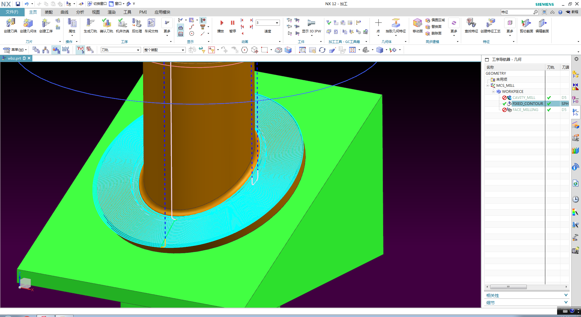Open the 文件(F) menu

(x=12, y=12)
